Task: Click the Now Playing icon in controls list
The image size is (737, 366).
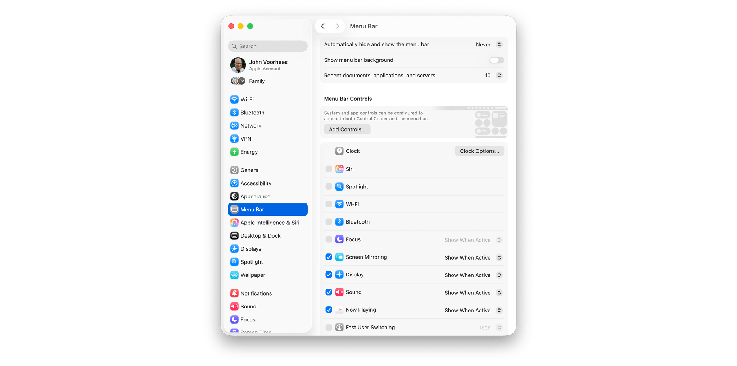Action: pos(339,310)
